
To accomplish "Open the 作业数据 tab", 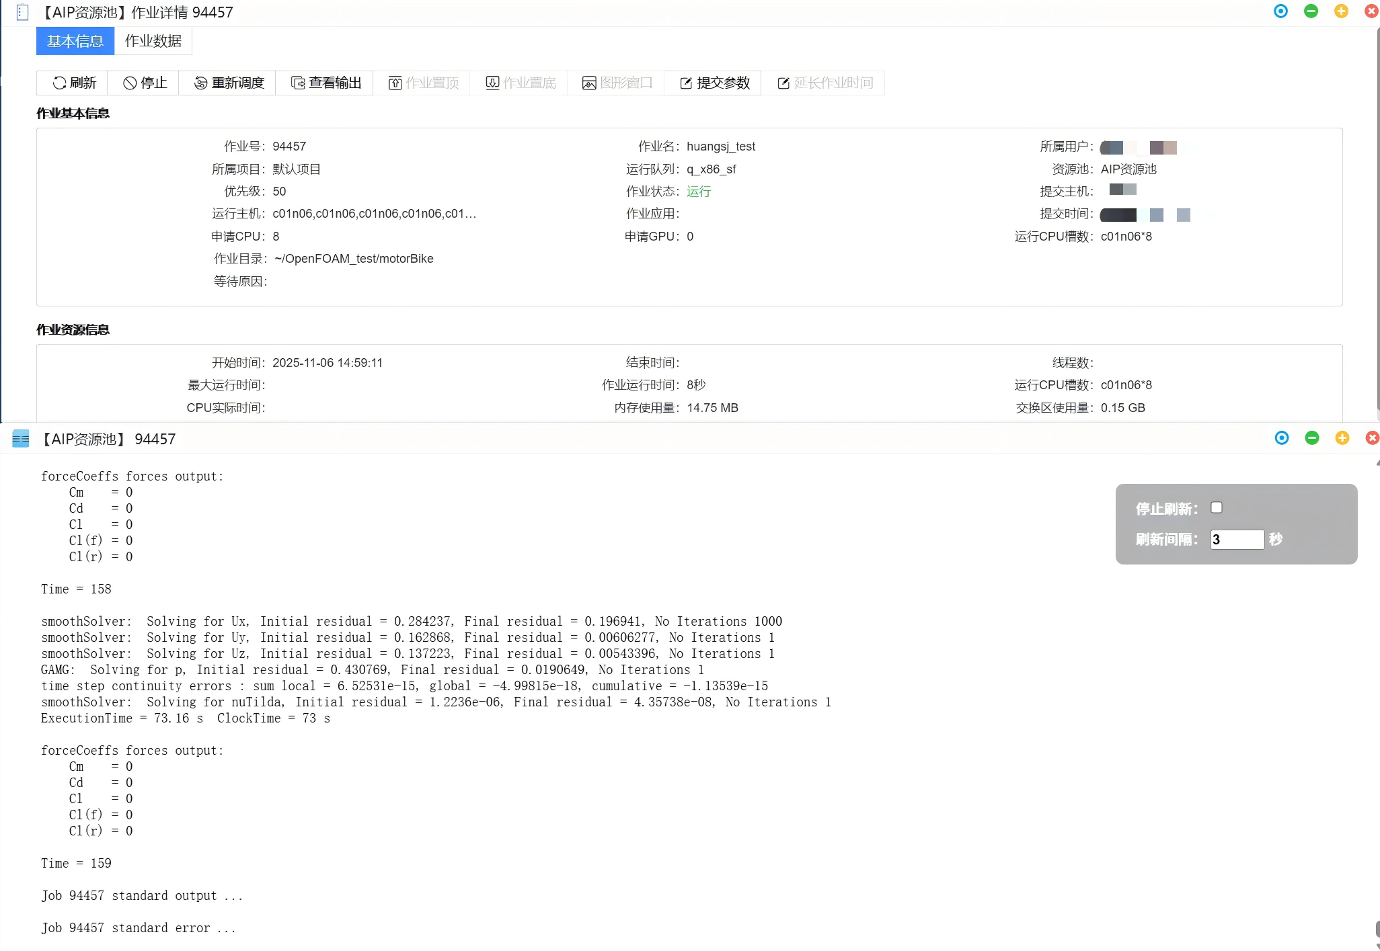I will pos(153,41).
